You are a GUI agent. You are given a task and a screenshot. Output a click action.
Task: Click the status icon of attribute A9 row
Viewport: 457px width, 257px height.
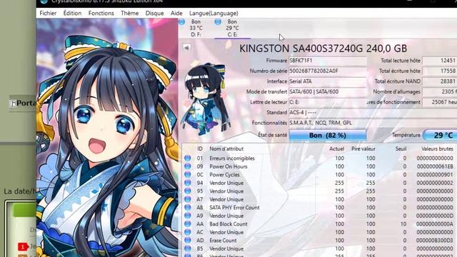coord(188,216)
